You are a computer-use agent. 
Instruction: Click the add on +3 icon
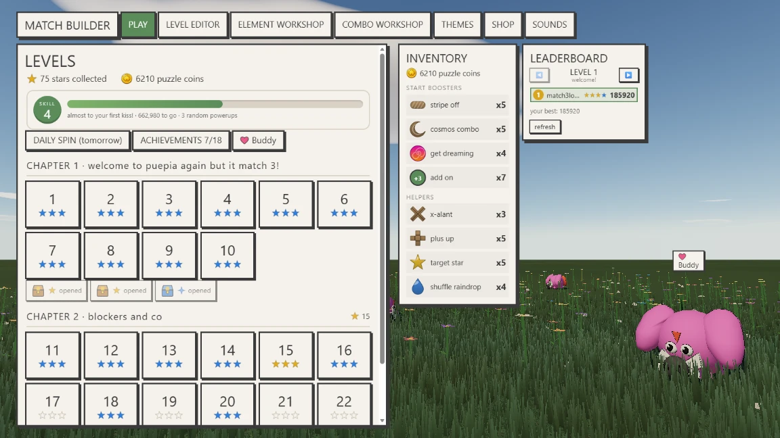417,178
